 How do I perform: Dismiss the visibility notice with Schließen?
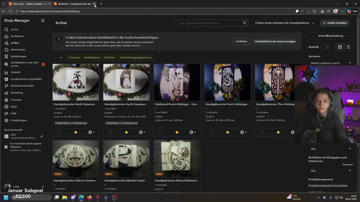241,41
